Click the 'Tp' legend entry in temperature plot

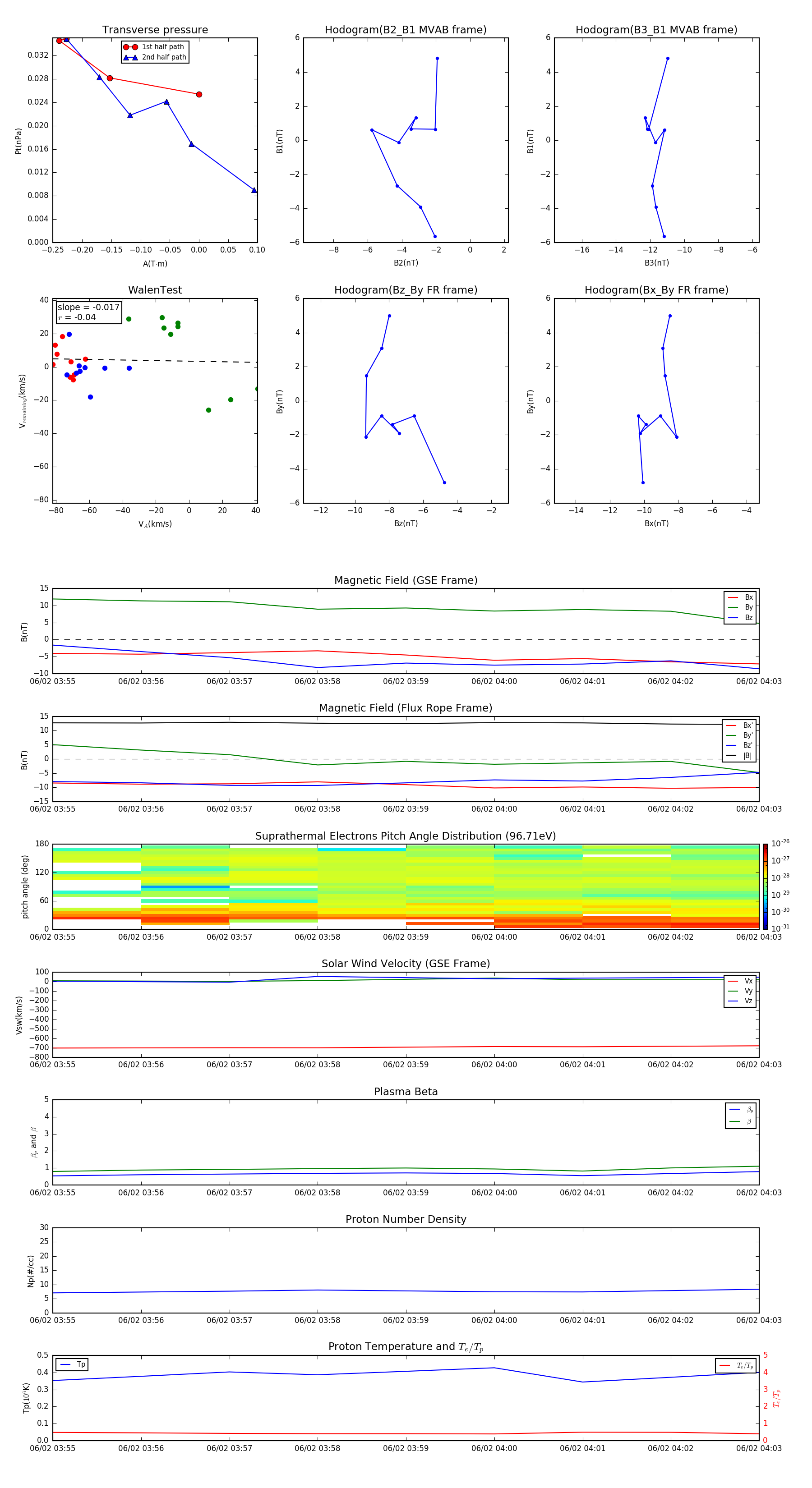click(x=72, y=1364)
